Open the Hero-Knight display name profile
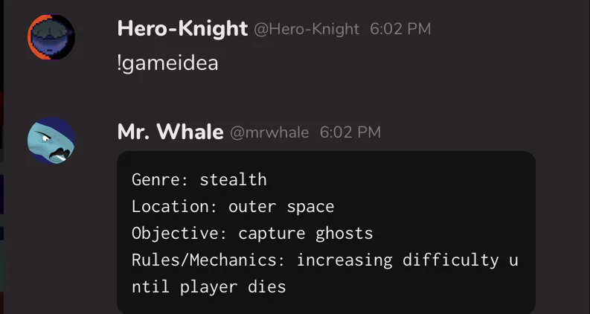Viewport: 590px width, 314px height. [182, 29]
